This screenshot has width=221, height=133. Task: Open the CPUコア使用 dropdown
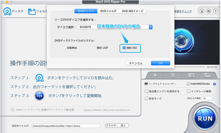point(209,98)
